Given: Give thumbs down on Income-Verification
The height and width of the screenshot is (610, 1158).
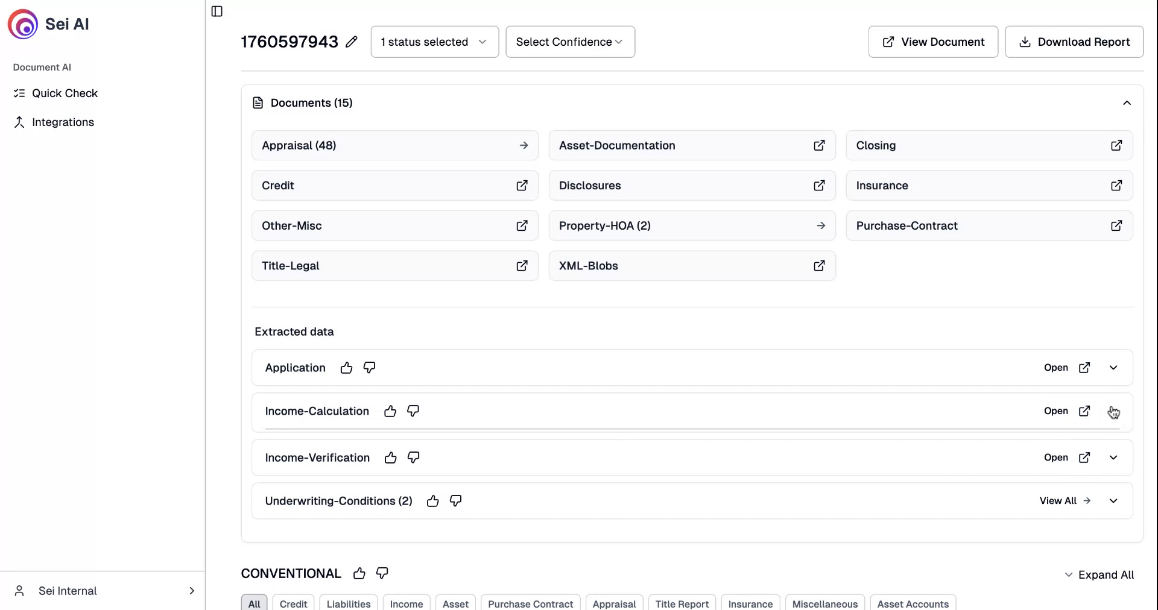Looking at the screenshot, I should tap(413, 458).
